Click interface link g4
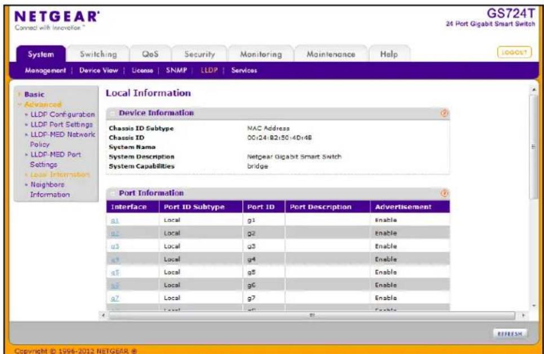 115,259
